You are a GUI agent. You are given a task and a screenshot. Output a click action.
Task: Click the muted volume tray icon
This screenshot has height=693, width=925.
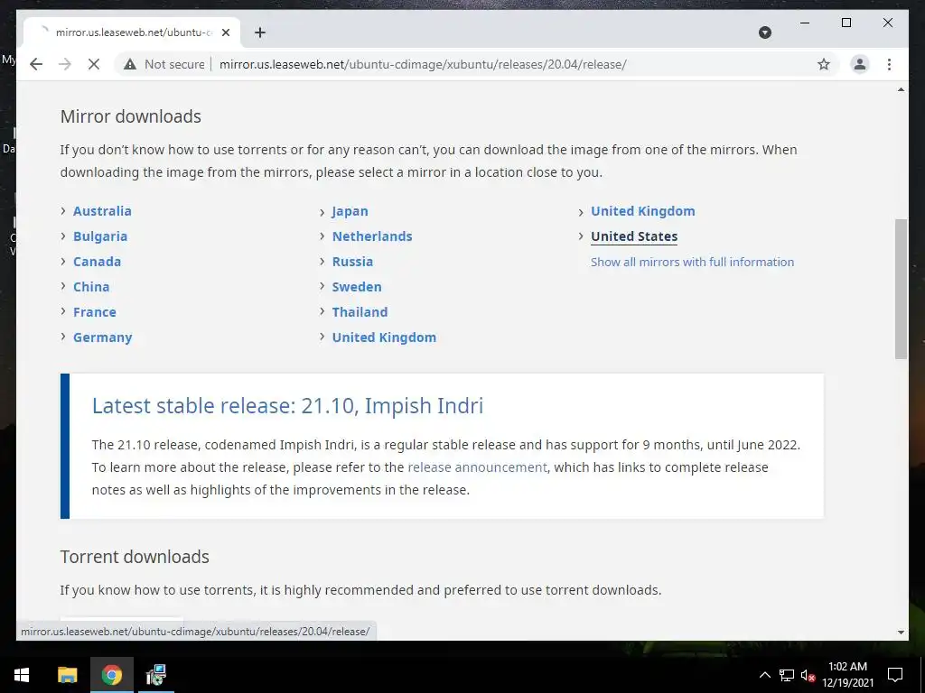coord(808,675)
